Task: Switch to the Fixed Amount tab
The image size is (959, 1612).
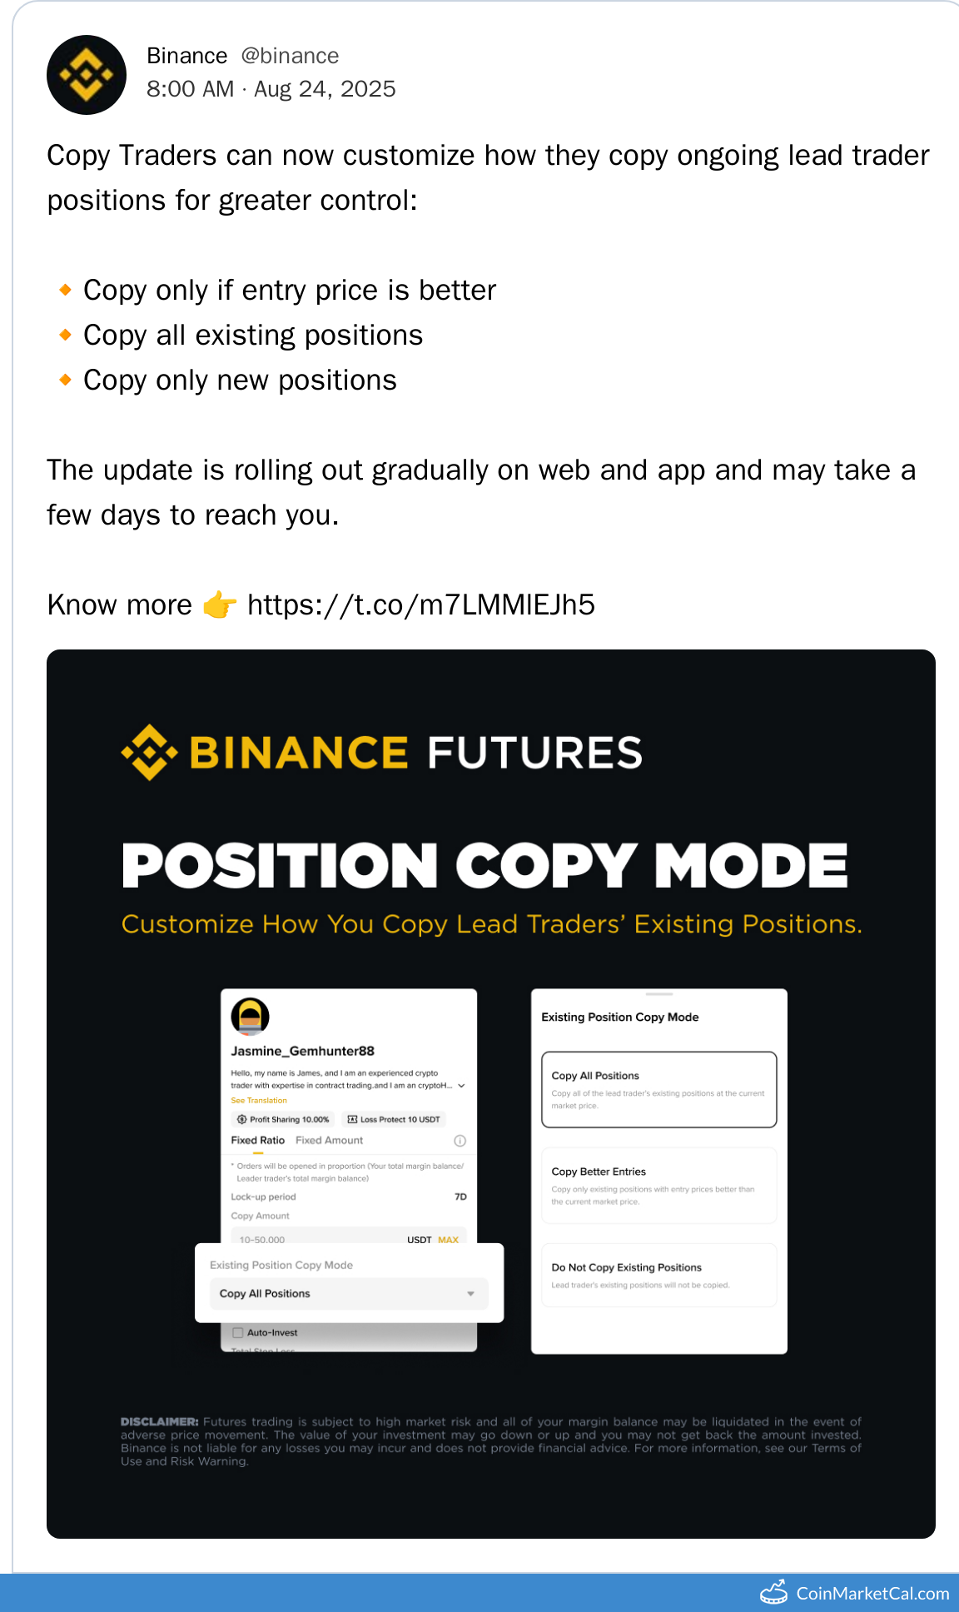Action: (x=329, y=1141)
